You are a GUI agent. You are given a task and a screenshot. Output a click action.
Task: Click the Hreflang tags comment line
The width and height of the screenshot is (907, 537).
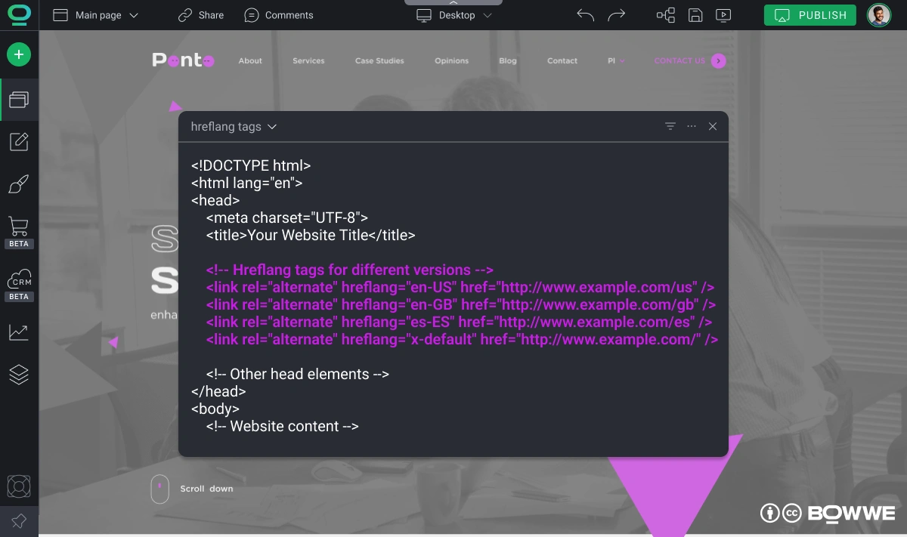click(350, 270)
